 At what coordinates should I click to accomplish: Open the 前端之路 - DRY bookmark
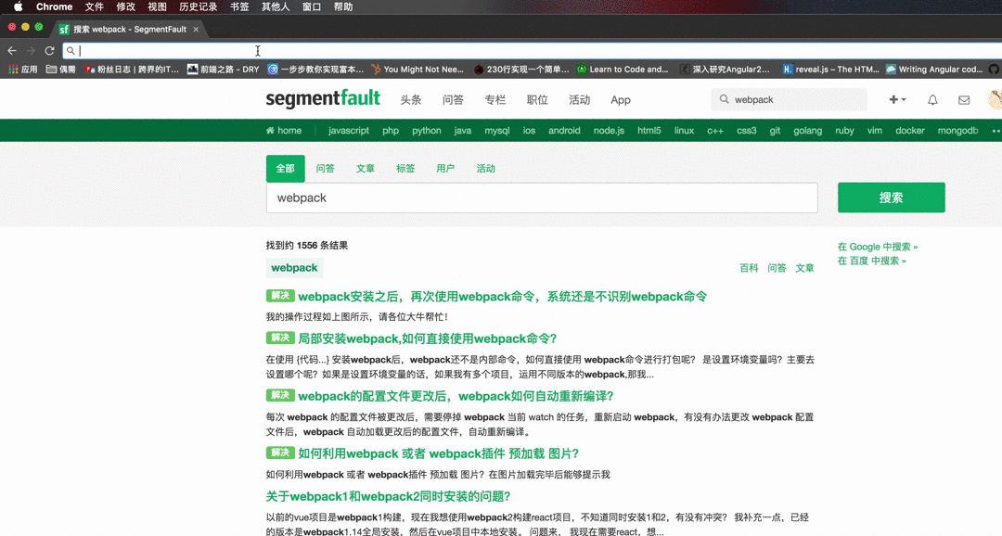tap(223, 69)
